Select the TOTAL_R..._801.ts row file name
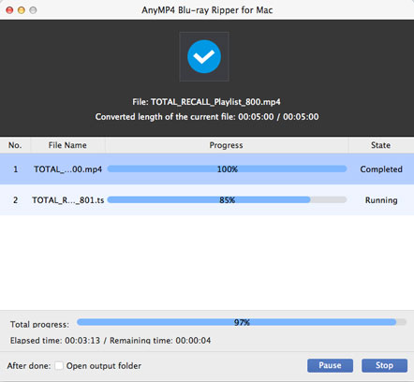Screen dimensions: 414x382 tap(67, 200)
